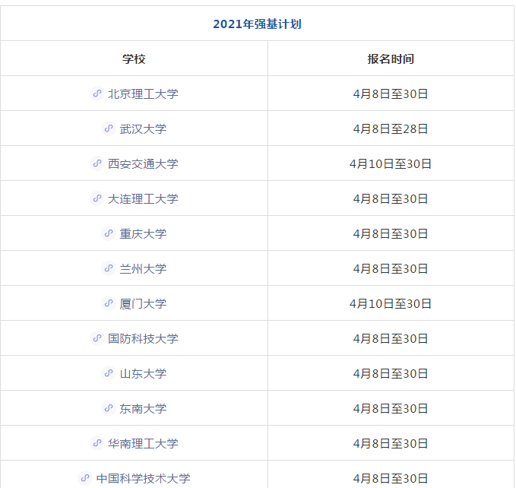Open the 武汉大学 link text
The image size is (516, 488).
point(143,128)
